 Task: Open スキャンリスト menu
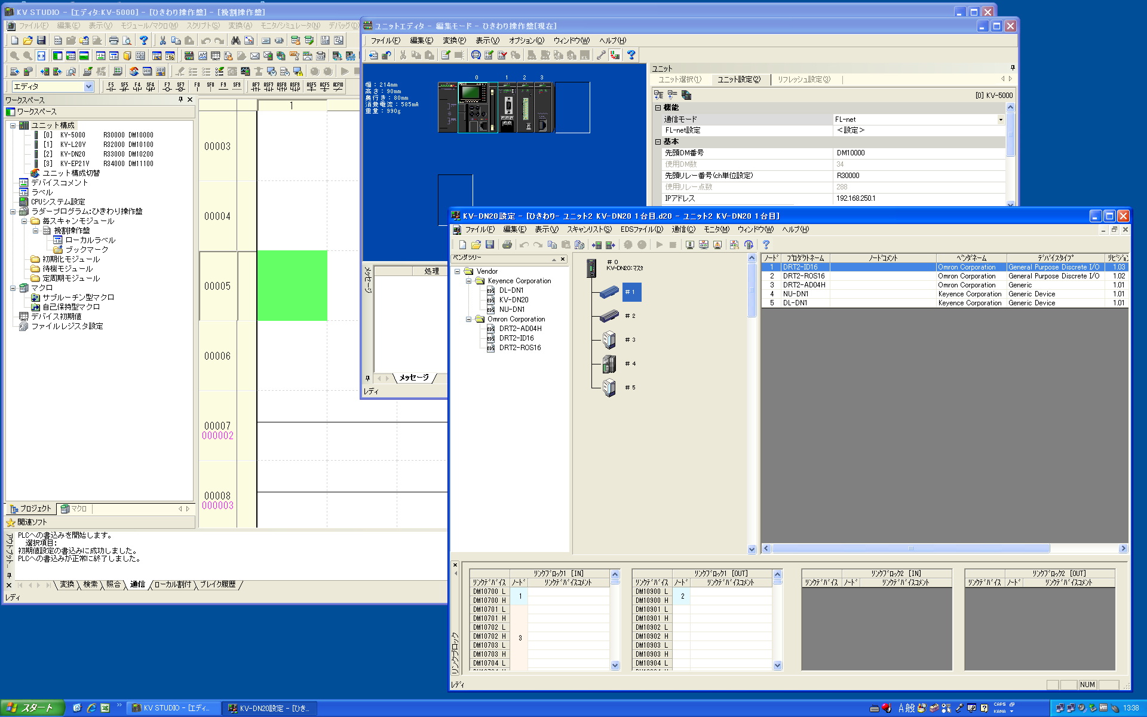(x=589, y=229)
